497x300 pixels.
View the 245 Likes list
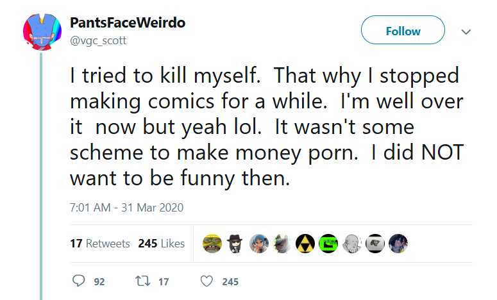click(162, 244)
